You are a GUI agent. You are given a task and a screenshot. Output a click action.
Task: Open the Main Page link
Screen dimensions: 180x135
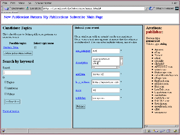click(94, 17)
